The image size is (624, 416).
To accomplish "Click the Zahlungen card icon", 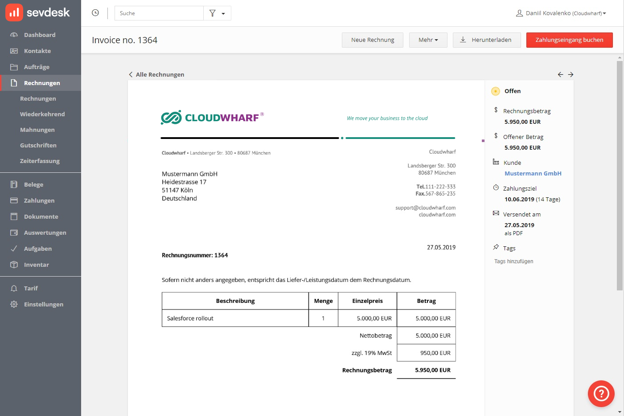I will tap(14, 200).
